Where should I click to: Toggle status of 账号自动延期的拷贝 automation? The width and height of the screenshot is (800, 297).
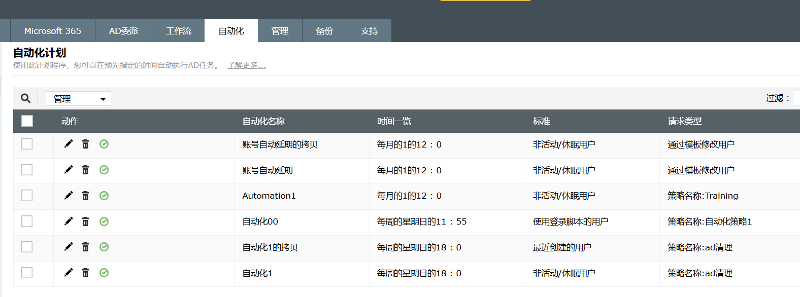coord(104,144)
